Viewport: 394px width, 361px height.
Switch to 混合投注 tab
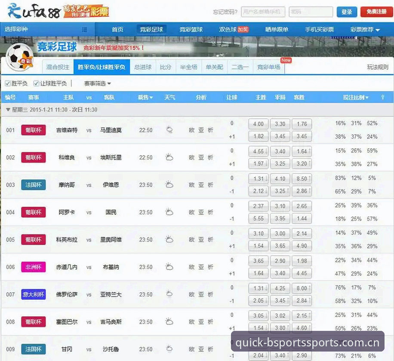[x=58, y=67]
